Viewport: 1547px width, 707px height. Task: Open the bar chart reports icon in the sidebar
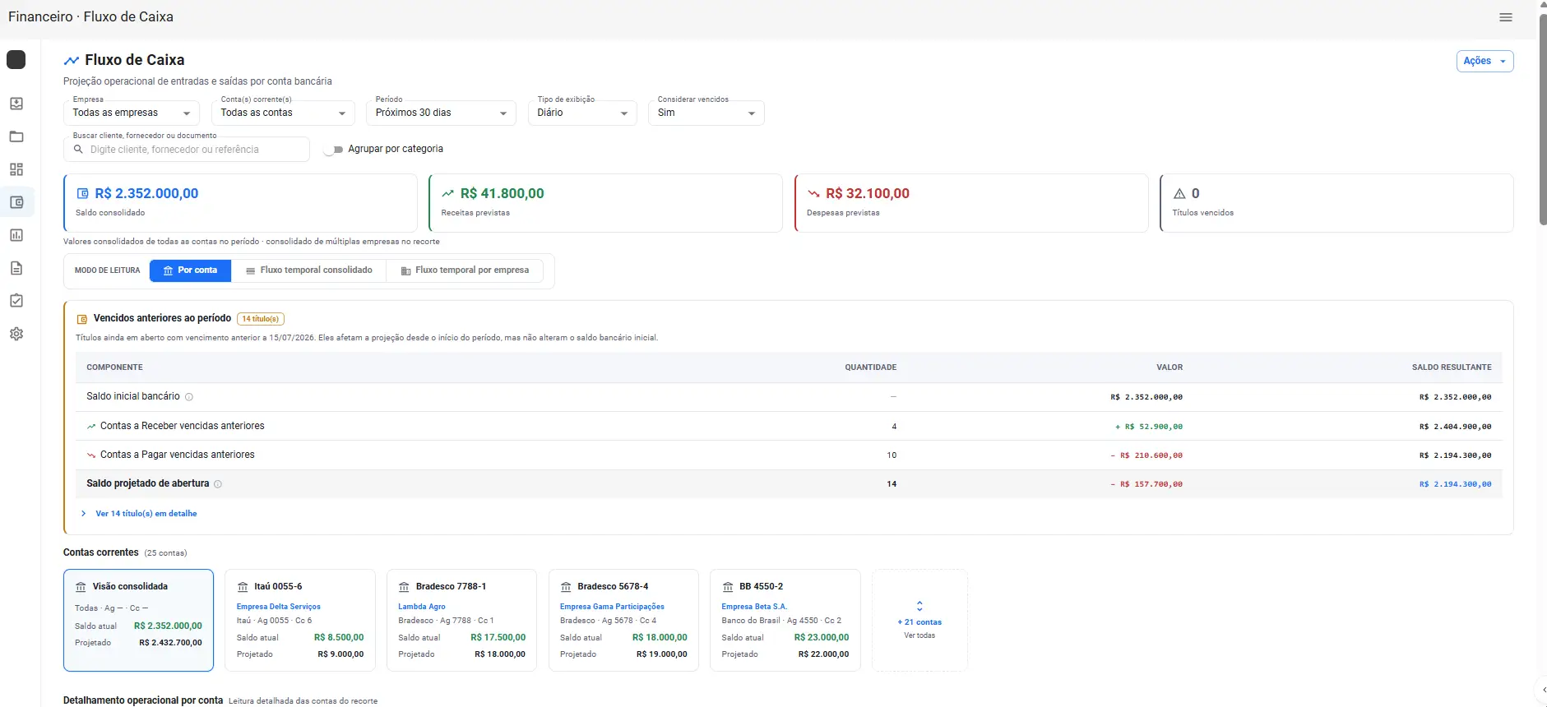pyautogui.click(x=16, y=235)
